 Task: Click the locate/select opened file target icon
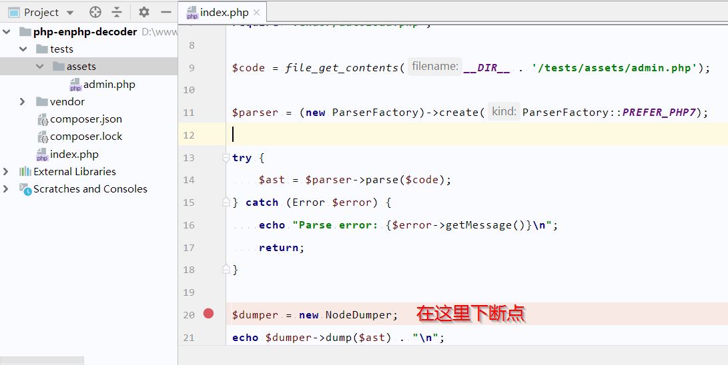click(x=95, y=12)
